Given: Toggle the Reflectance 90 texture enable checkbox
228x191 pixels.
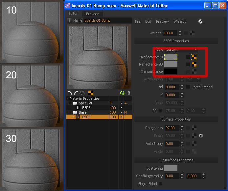Looking at the screenshot, I should pos(188,64).
